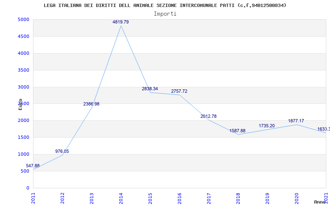
Task: Click the 2012 x-axis year label
Action: (x=63, y=199)
